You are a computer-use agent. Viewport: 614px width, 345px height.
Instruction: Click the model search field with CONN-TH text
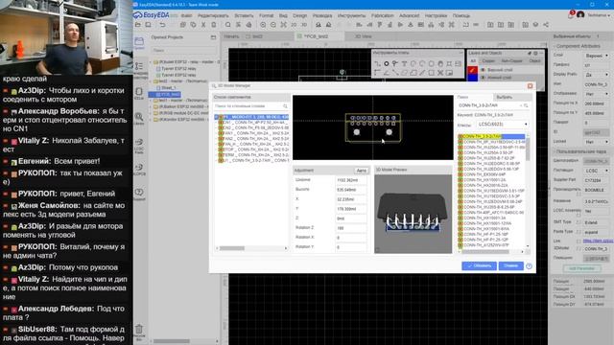coord(489,105)
